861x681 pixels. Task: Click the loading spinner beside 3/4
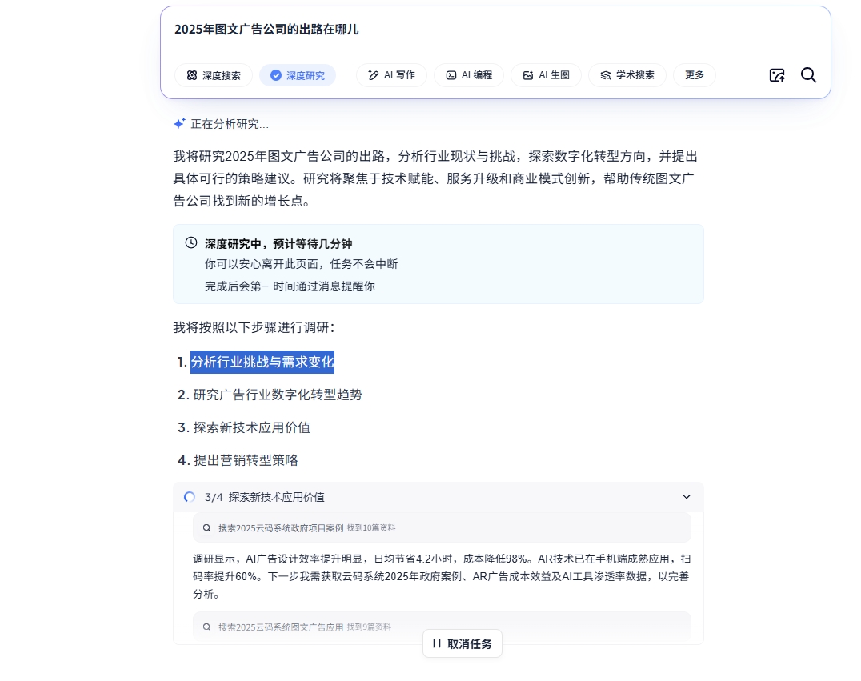190,497
